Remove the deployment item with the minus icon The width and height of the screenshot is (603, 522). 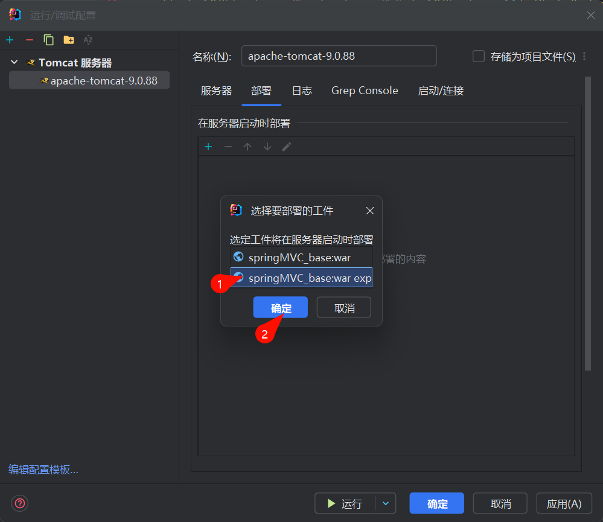[228, 147]
